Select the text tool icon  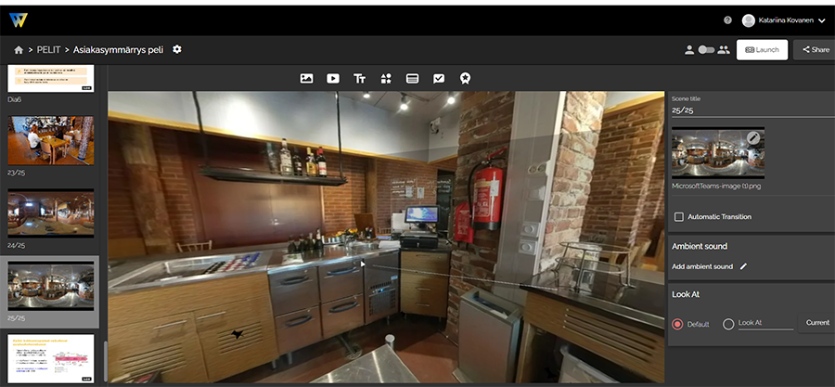(x=359, y=79)
